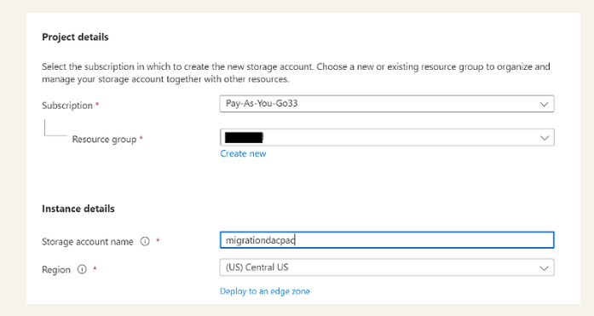Click the Project details heading
This screenshot has height=316, width=594.
click(x=75, y=37)
